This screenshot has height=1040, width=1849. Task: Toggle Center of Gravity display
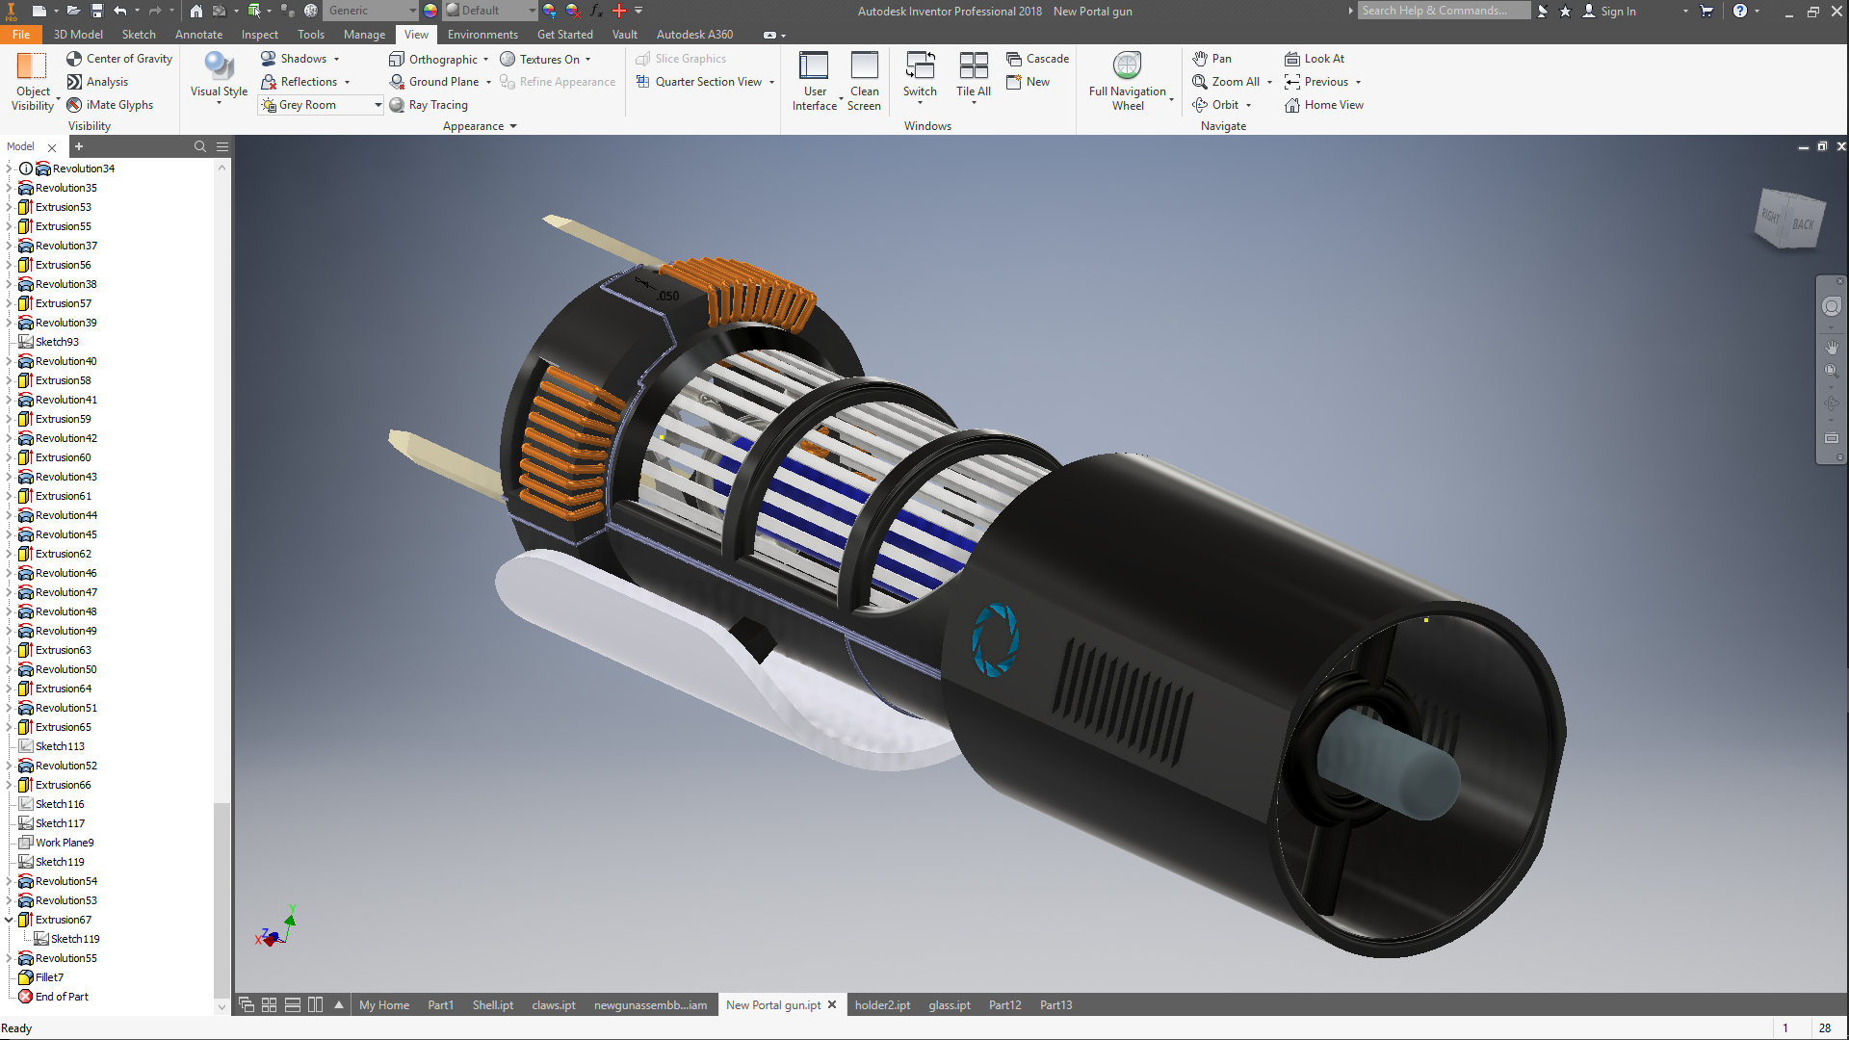(119, 59)
